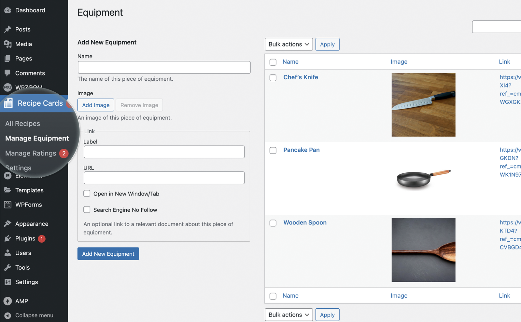The height and width of the screenshot is (322, 521).
Task: Click the AMP lightning bolt icon
Action: pos(8,301)
